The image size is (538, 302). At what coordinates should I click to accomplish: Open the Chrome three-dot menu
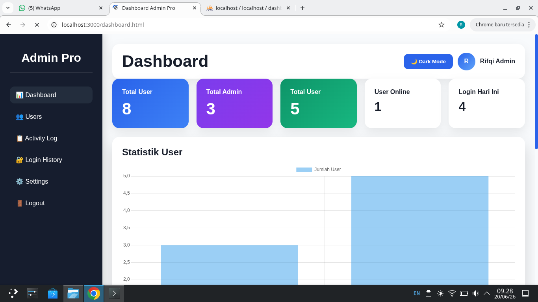pos(529,25)
